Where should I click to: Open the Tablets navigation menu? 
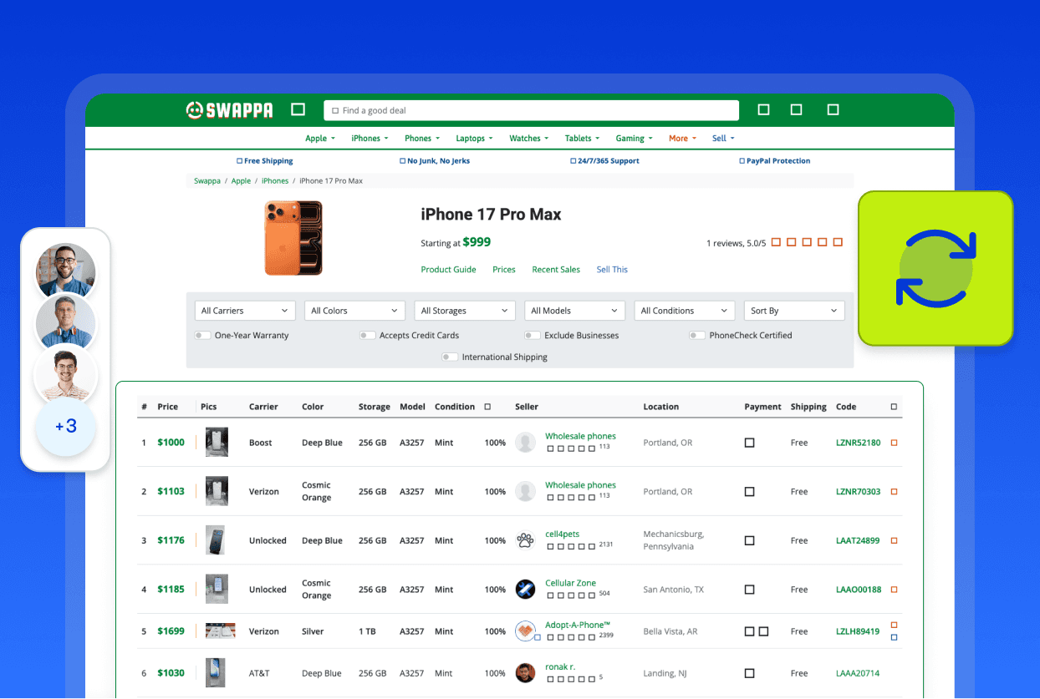coord(582,139)
